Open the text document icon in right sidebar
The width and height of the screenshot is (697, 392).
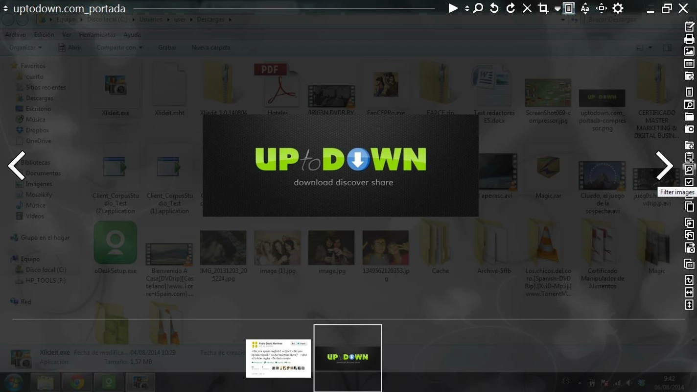click(x=689, y=92)
